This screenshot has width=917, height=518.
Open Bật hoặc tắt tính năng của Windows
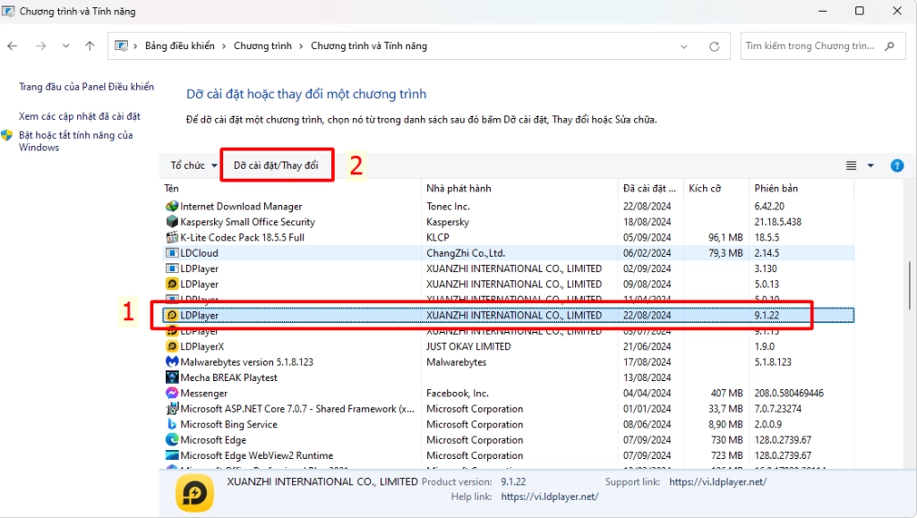tap(76, 141)
